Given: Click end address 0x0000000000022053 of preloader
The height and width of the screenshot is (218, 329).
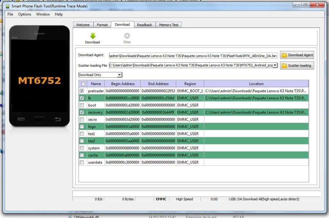Looking at the screenshot, I should point(158,91).
